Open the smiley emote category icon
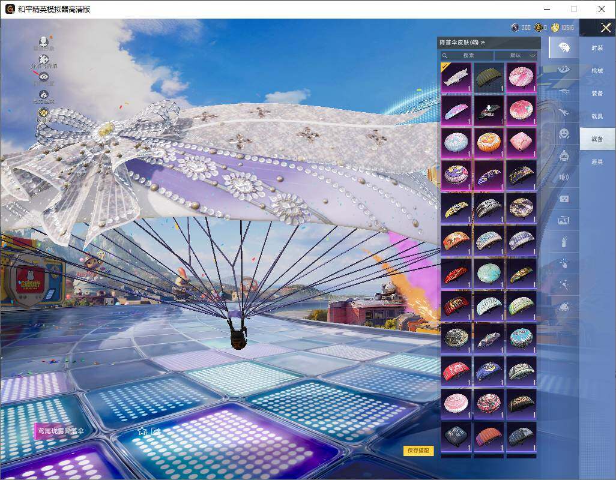The height and width of the screenshot is (480, 616). [x=564, y=134]
